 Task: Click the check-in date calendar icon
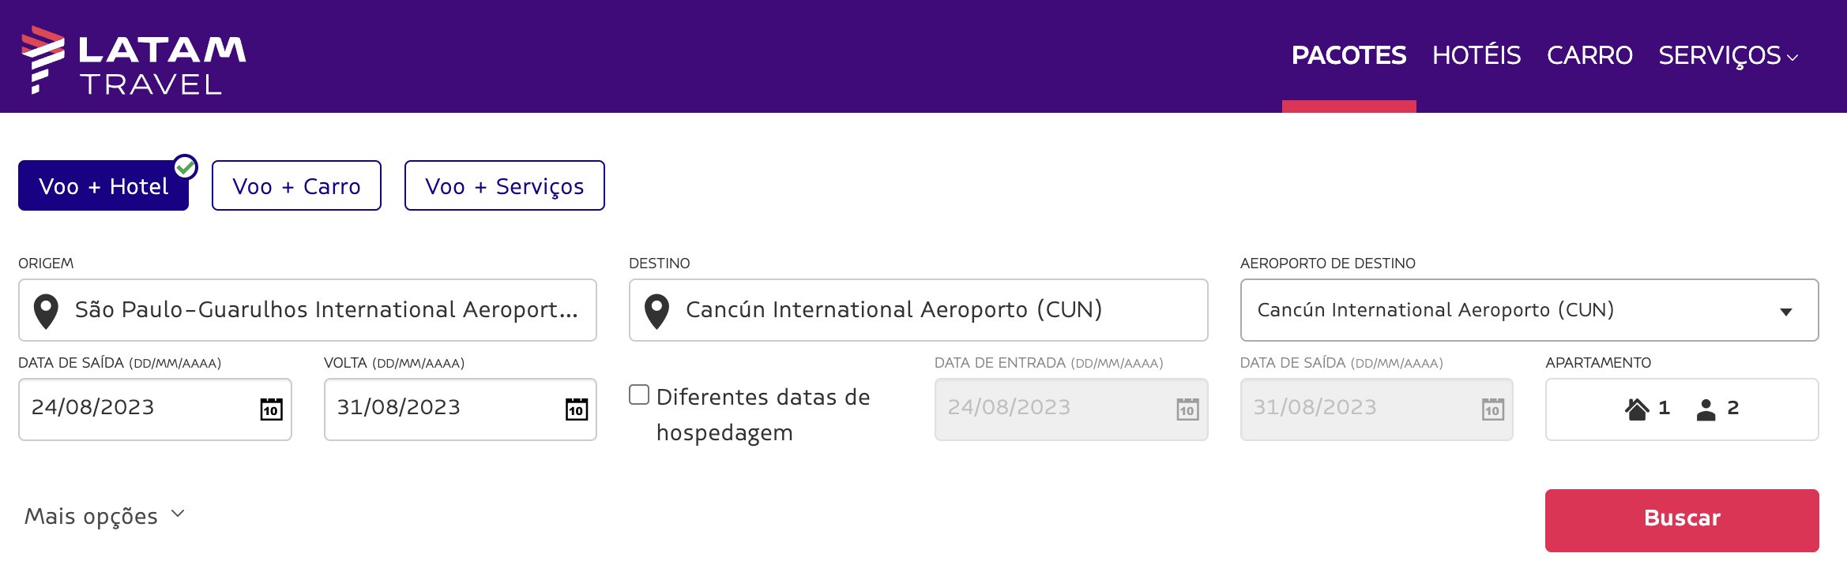[1187, 409]
